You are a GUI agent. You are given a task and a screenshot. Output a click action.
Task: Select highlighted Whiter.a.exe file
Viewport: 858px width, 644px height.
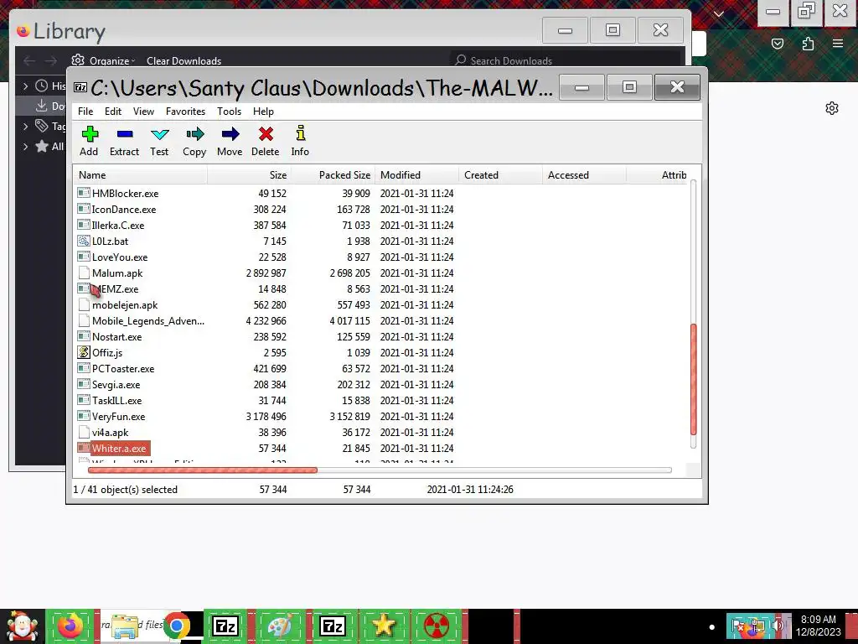point(119,448)
